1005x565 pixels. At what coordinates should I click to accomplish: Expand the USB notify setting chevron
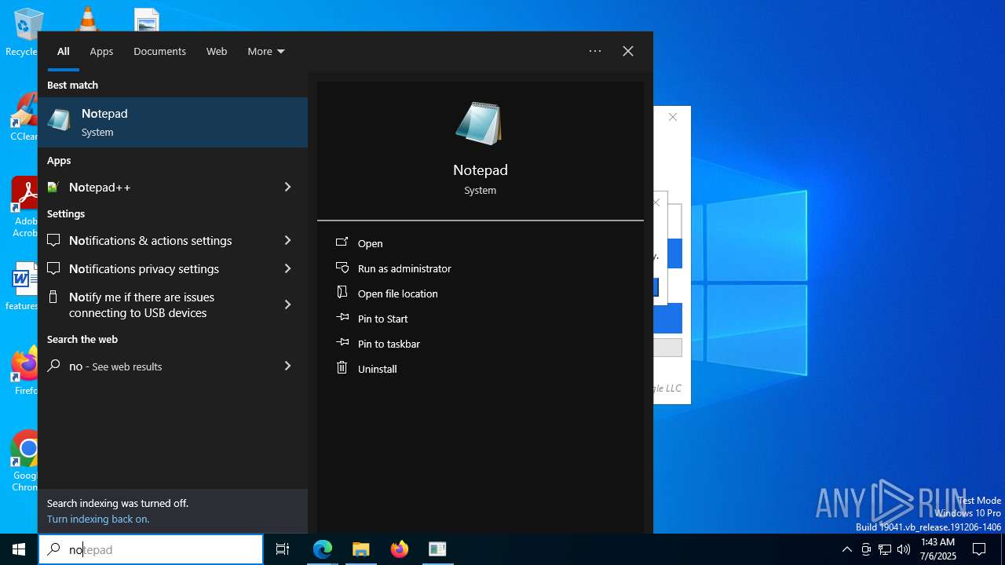click(287, 304)
